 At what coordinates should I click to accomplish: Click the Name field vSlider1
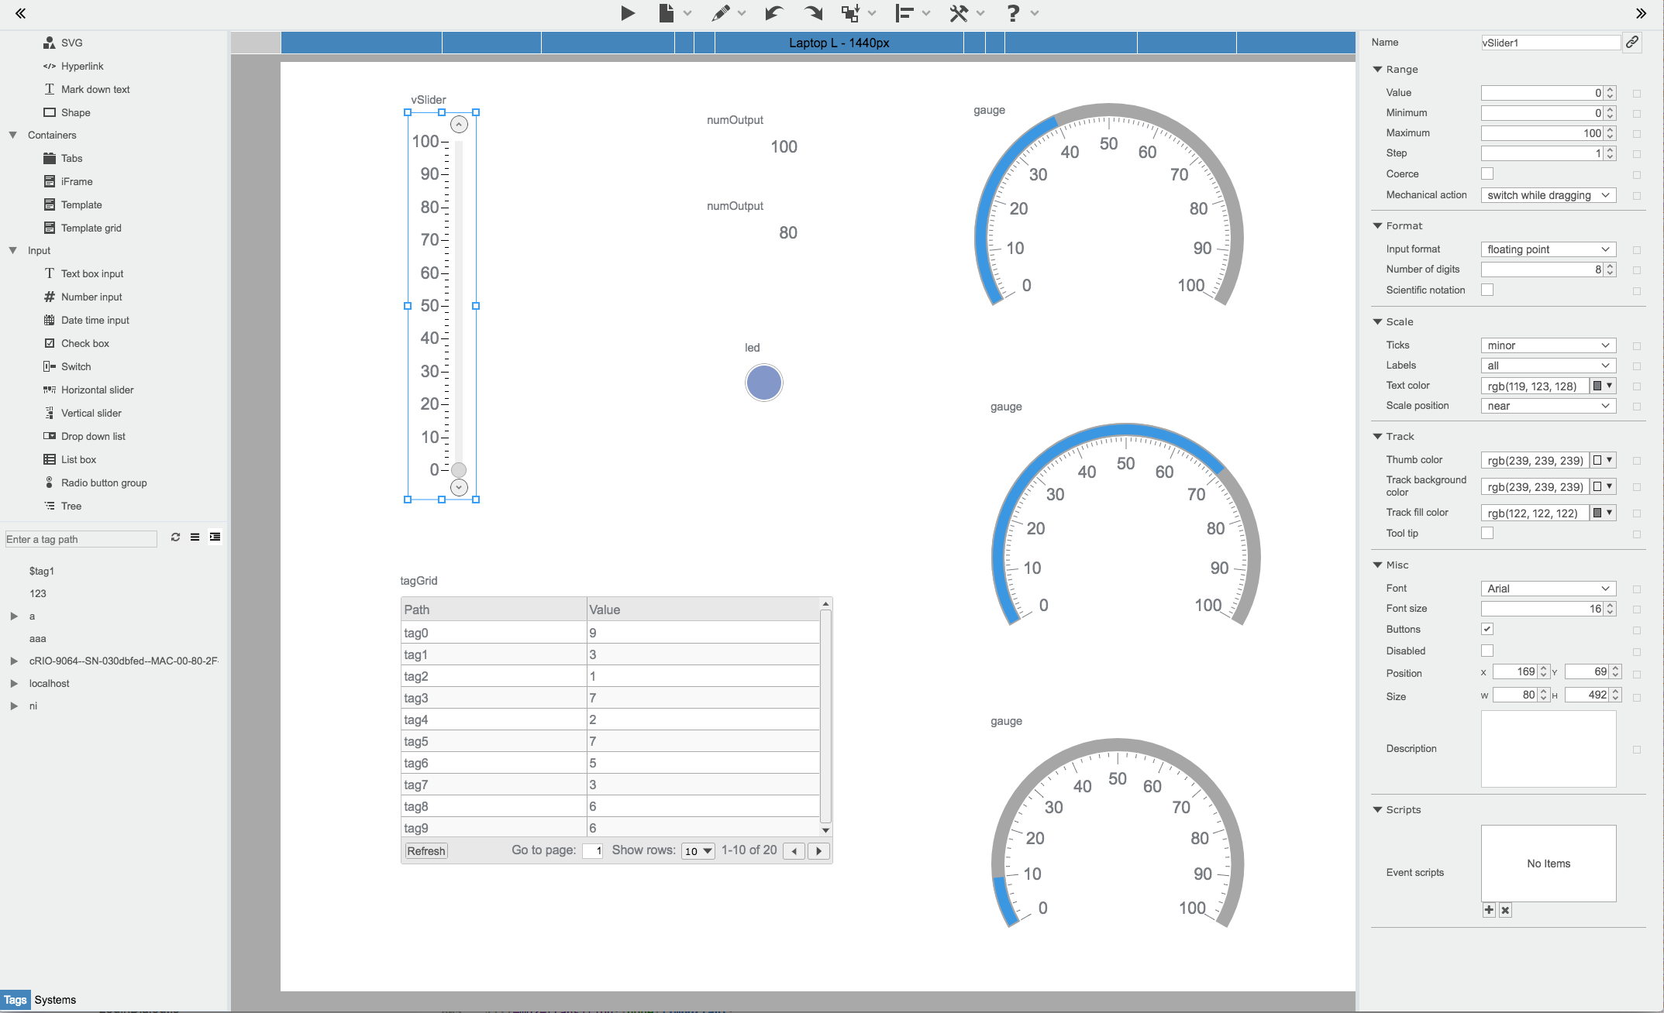[1550, 43]
